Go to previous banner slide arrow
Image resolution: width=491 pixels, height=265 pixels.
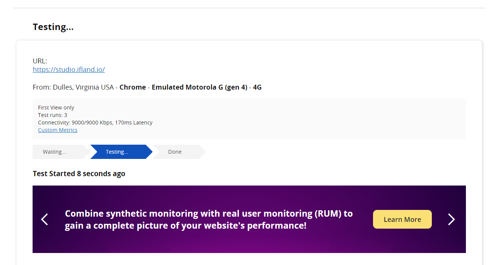click(45, 219)
